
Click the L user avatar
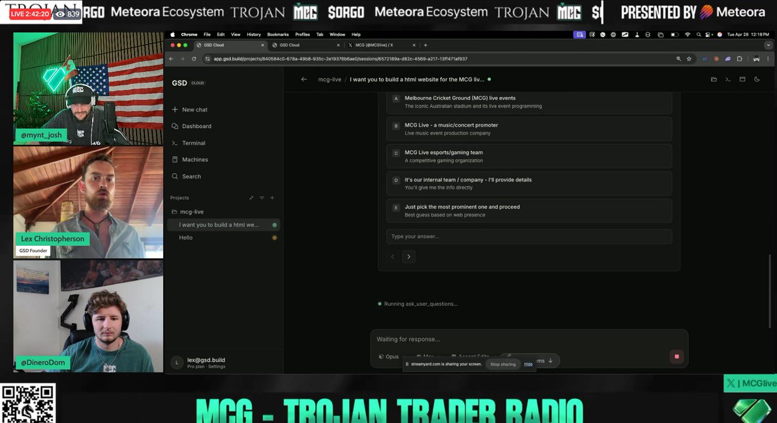point(176,363)
